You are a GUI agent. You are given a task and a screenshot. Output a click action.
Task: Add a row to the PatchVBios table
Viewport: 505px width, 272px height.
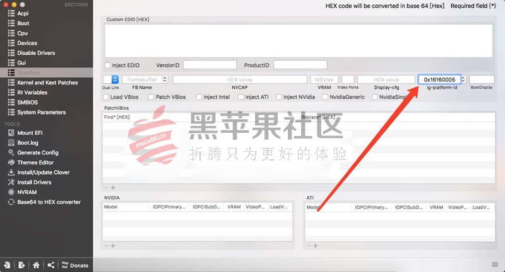point(113,188)
